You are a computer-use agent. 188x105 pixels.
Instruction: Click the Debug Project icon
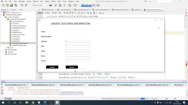coord(70,5)
